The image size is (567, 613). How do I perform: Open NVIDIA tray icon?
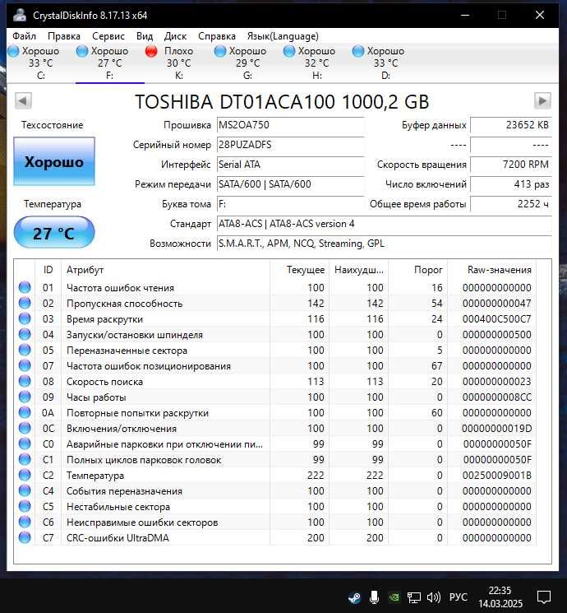(394, 597)
